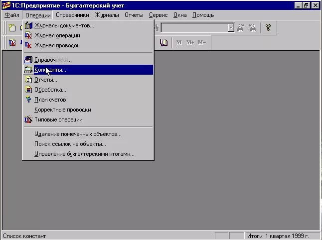Choose Корректные проводки menu entry
Screen dimensions: 322x240
(x=88, y=110)
